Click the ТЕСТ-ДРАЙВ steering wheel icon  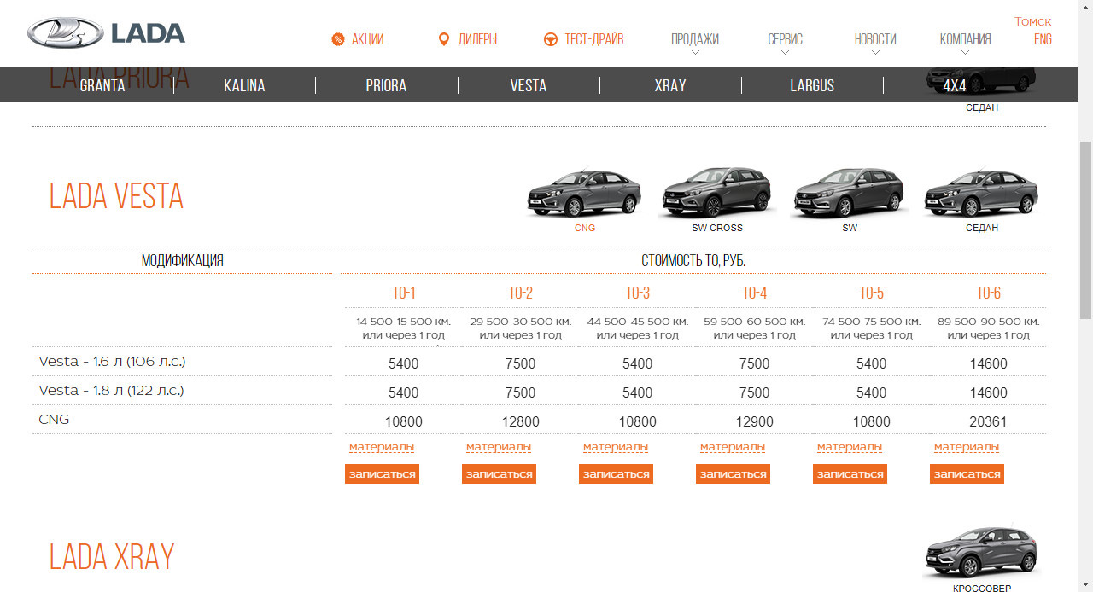[551, 39]
